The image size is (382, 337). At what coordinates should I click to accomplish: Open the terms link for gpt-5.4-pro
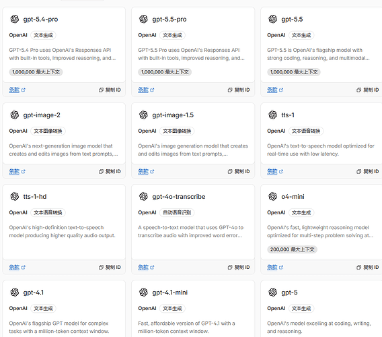17,90
